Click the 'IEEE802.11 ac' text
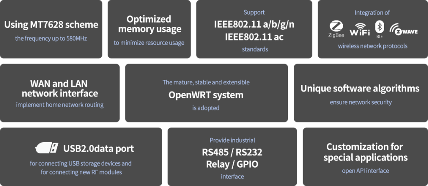Screen dimensions: 428x186 pyautogui.click(x=254, y=36)
